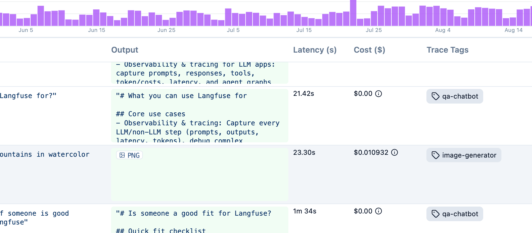Screen dimensions: 532x233
Task: Click the input text ending "Langfuse for?"
Action: [28, 96]
